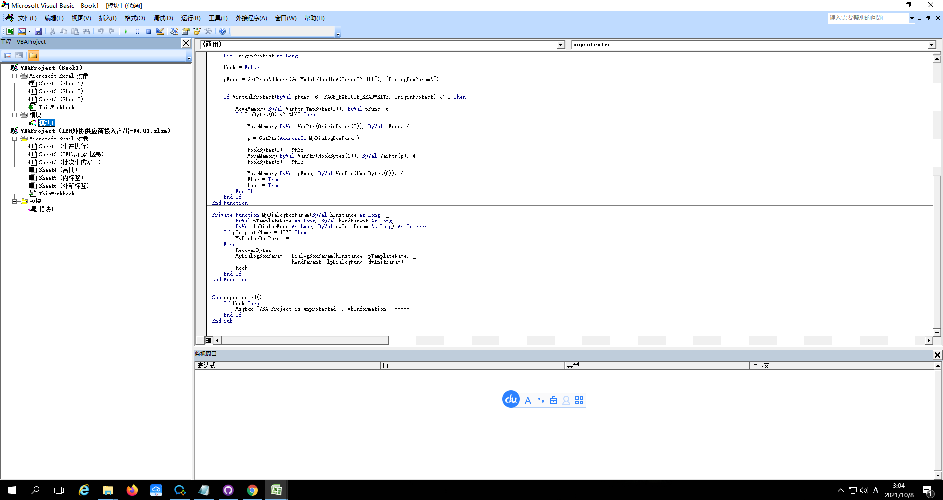Open the File (文件) menu
Viewport: 943px width, 500px height.
pos(27,18)
